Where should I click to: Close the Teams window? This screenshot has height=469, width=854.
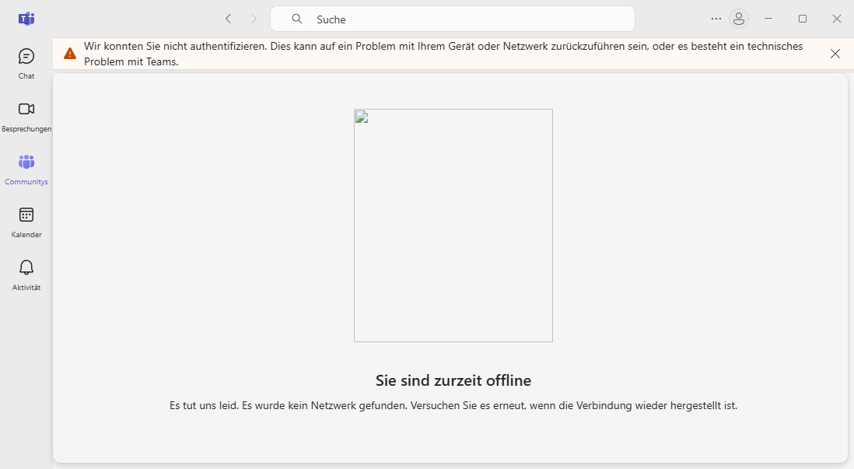837,19
